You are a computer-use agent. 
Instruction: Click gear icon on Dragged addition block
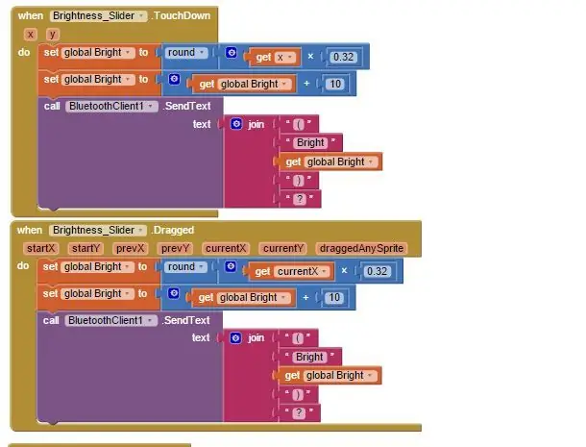tap(173, 293)
